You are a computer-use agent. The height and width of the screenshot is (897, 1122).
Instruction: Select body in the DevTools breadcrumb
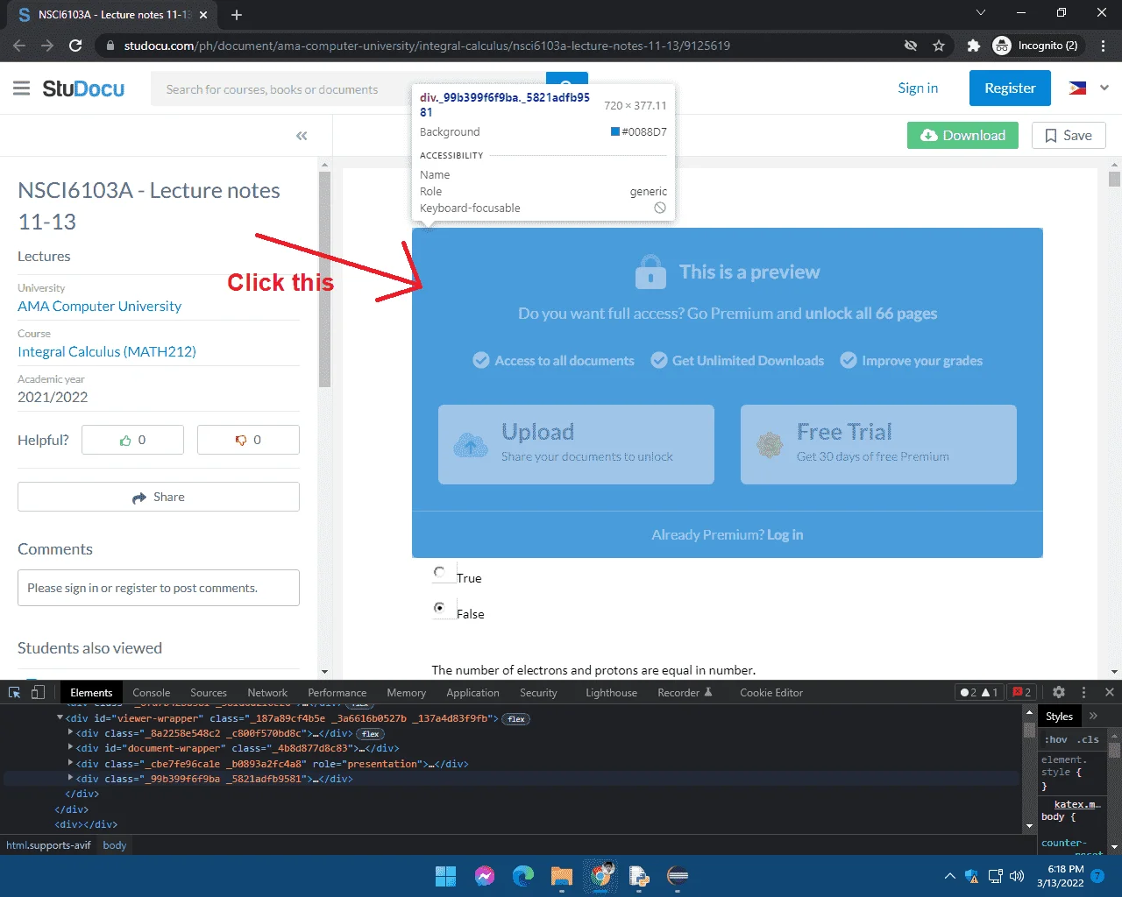click(115, 845)
